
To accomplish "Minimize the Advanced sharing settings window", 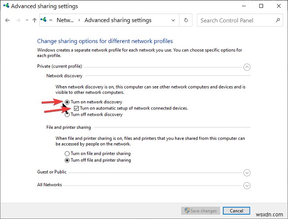I will click(x=244, y=6).
